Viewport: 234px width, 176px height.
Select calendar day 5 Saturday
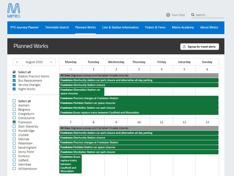(184, 69)
